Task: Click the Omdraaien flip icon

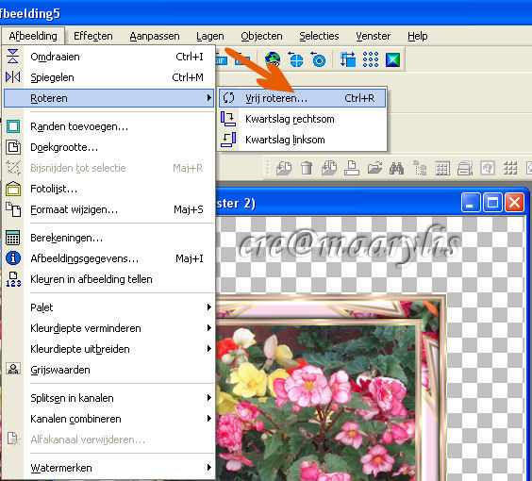Action: 13,57
